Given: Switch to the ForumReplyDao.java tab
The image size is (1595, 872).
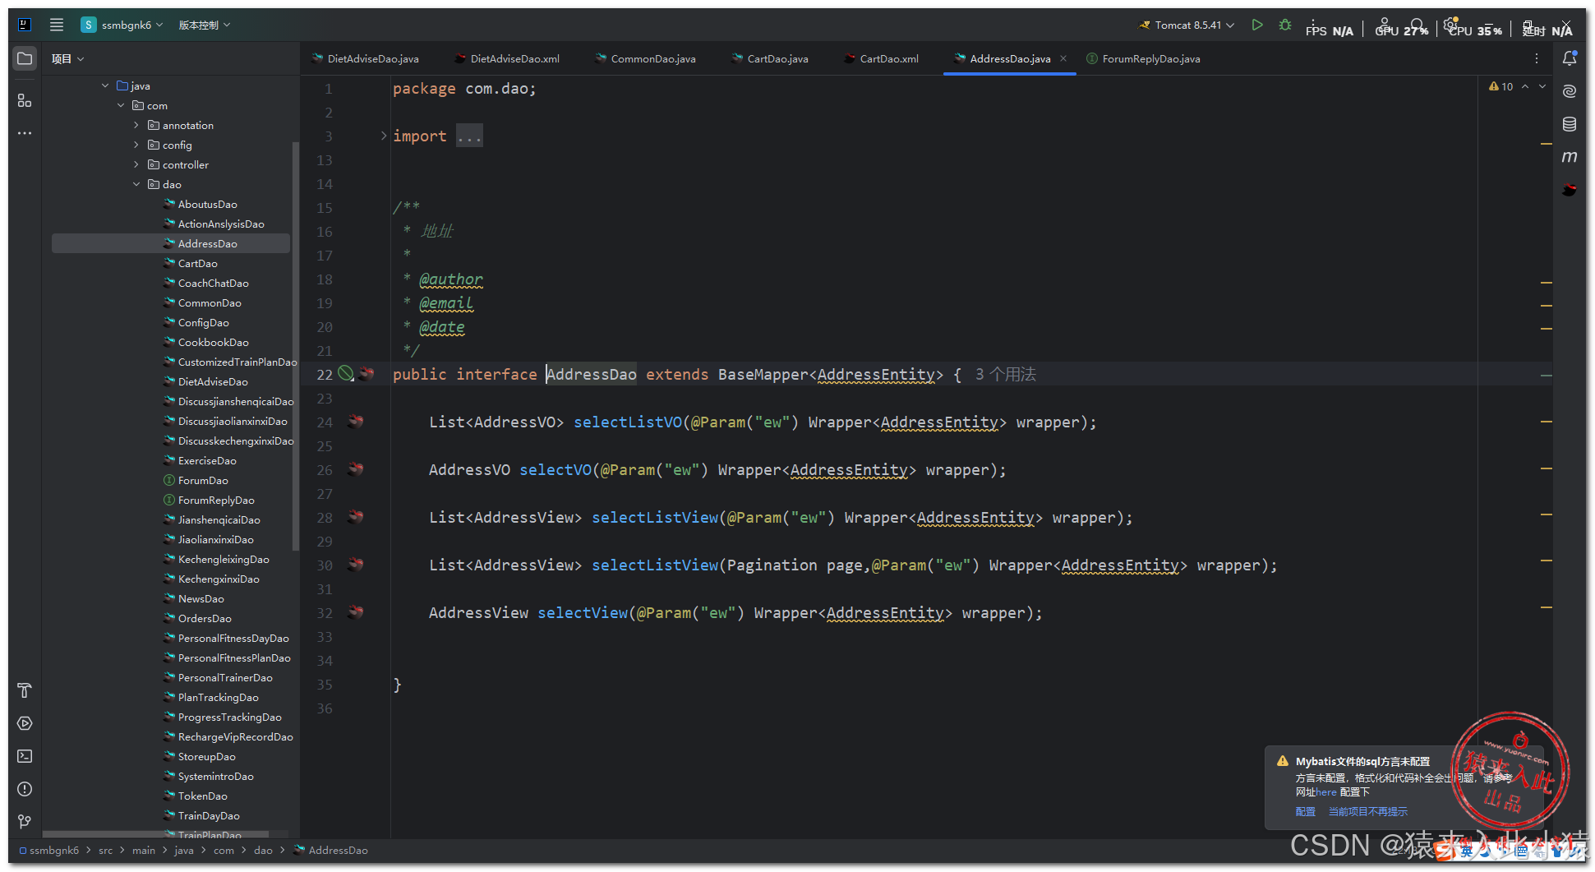Looking at the screenshot, I should pyautogui.click(x=1143, y=58).
